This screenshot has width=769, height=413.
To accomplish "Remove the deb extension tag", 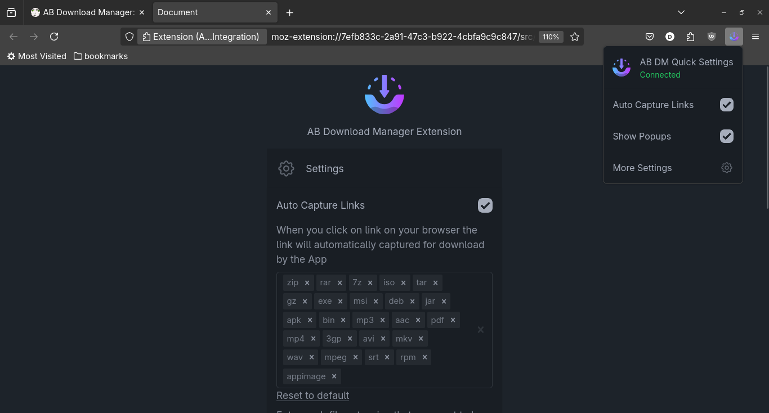I will click(412, 302).
